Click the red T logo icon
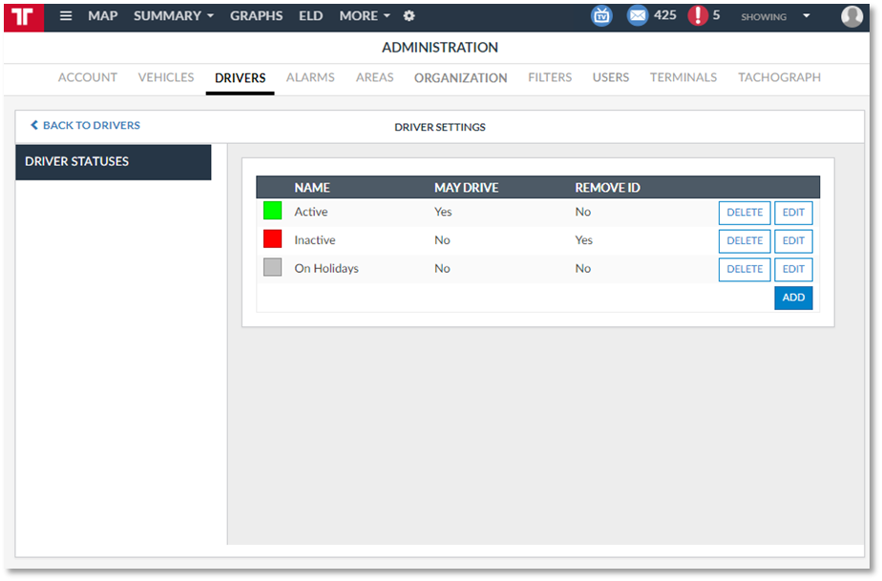This screenshot has height=581, width=882. point(24,16)
